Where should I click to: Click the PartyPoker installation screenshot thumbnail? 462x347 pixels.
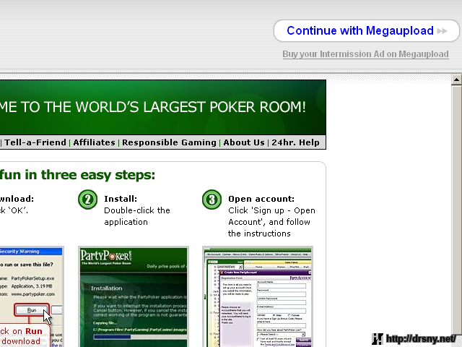pos(134,296)
